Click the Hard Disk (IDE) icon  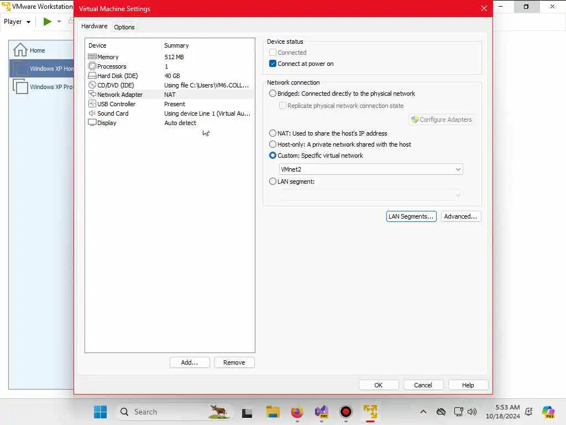tap(92, 75)
